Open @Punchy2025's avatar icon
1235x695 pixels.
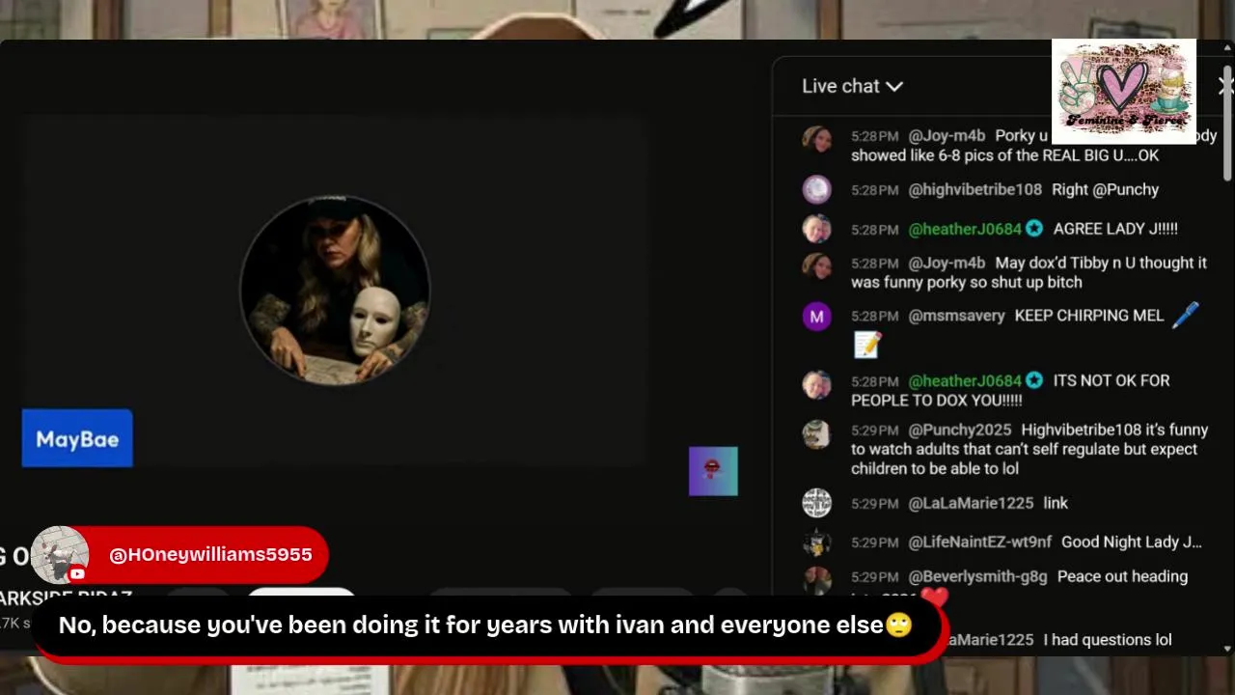coord(817,433)
